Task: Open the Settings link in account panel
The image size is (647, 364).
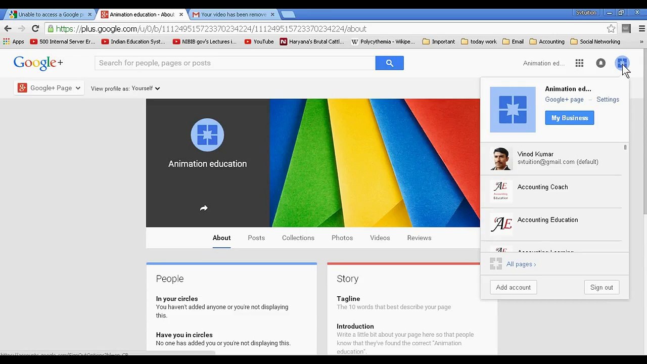Action: 608,100
